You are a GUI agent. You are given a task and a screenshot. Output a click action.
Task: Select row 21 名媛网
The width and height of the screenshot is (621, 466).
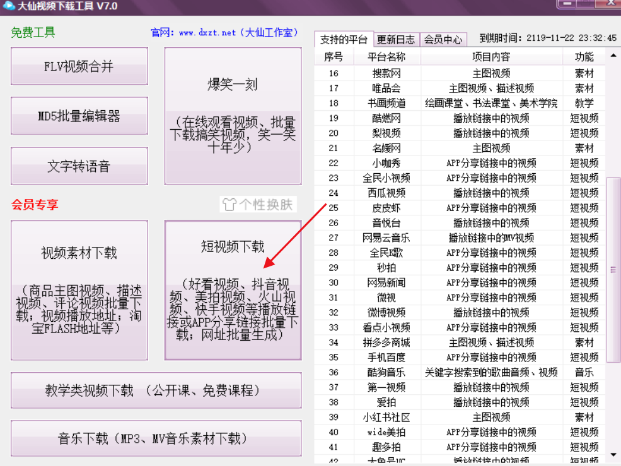click(460, 148)
